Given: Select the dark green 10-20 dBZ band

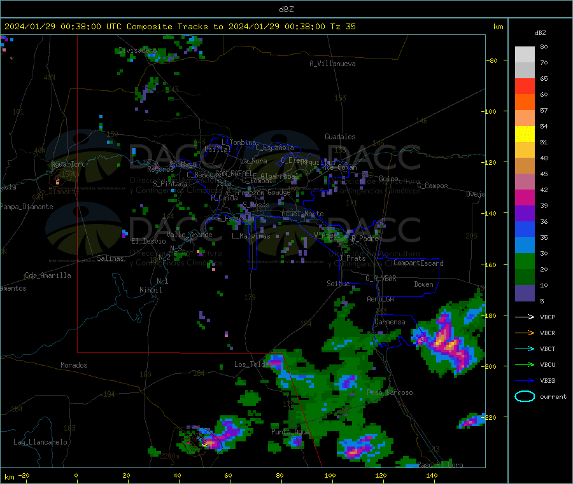Looking at the screenshot, I should 525,277.
